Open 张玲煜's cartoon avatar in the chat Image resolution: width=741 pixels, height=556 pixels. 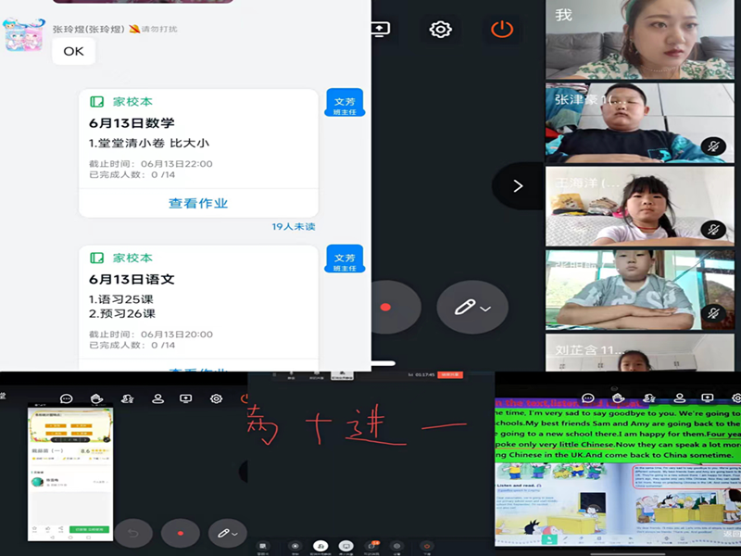(23, 35)
